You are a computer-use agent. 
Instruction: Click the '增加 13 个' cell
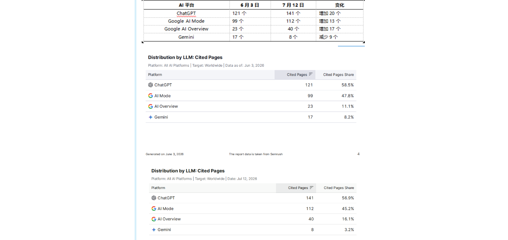pos(339,21)
